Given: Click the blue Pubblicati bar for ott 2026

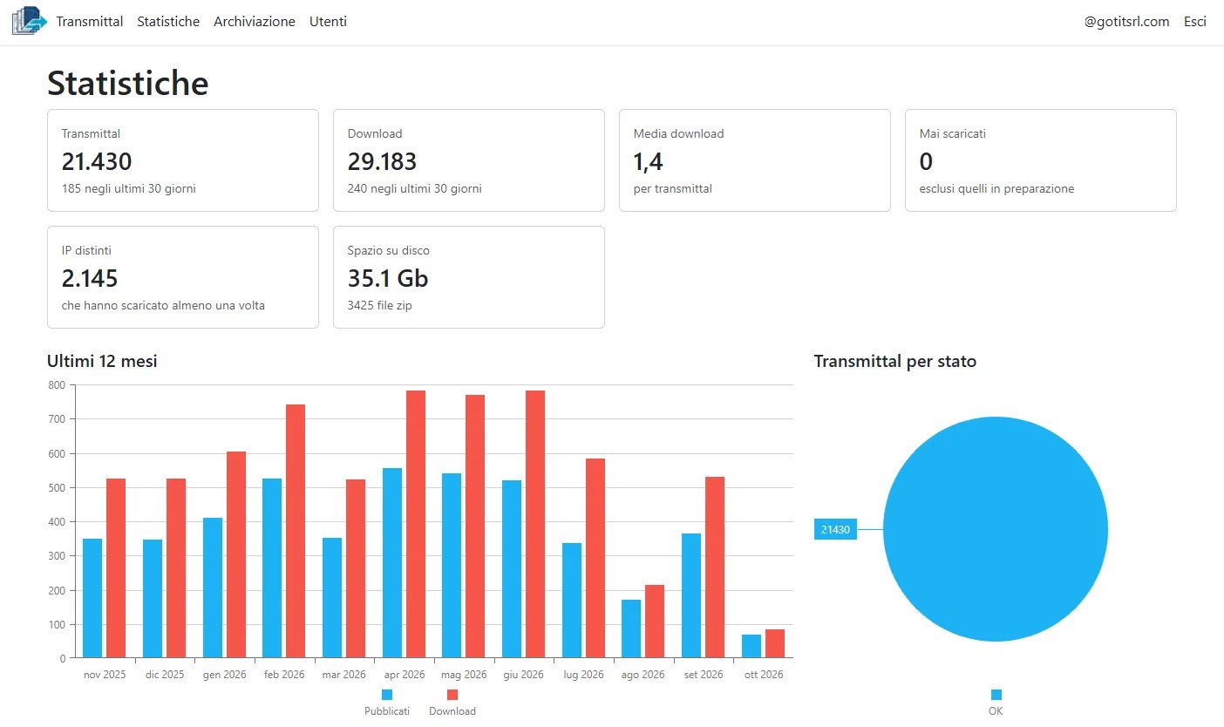Looking at the screenshot, I should click(751, 646).
